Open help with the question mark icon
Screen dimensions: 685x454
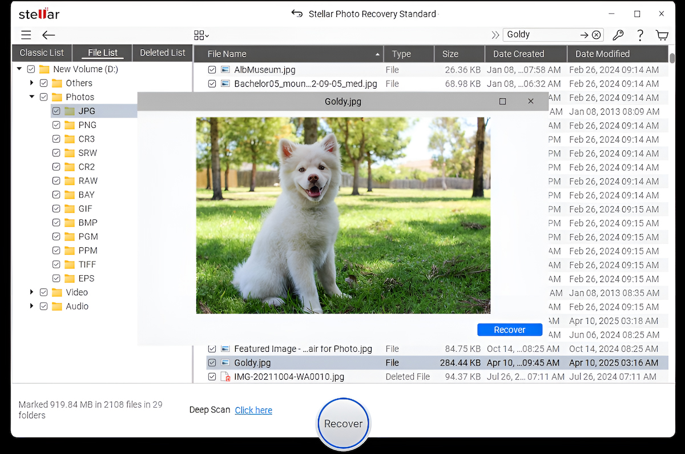coord(640,35)
